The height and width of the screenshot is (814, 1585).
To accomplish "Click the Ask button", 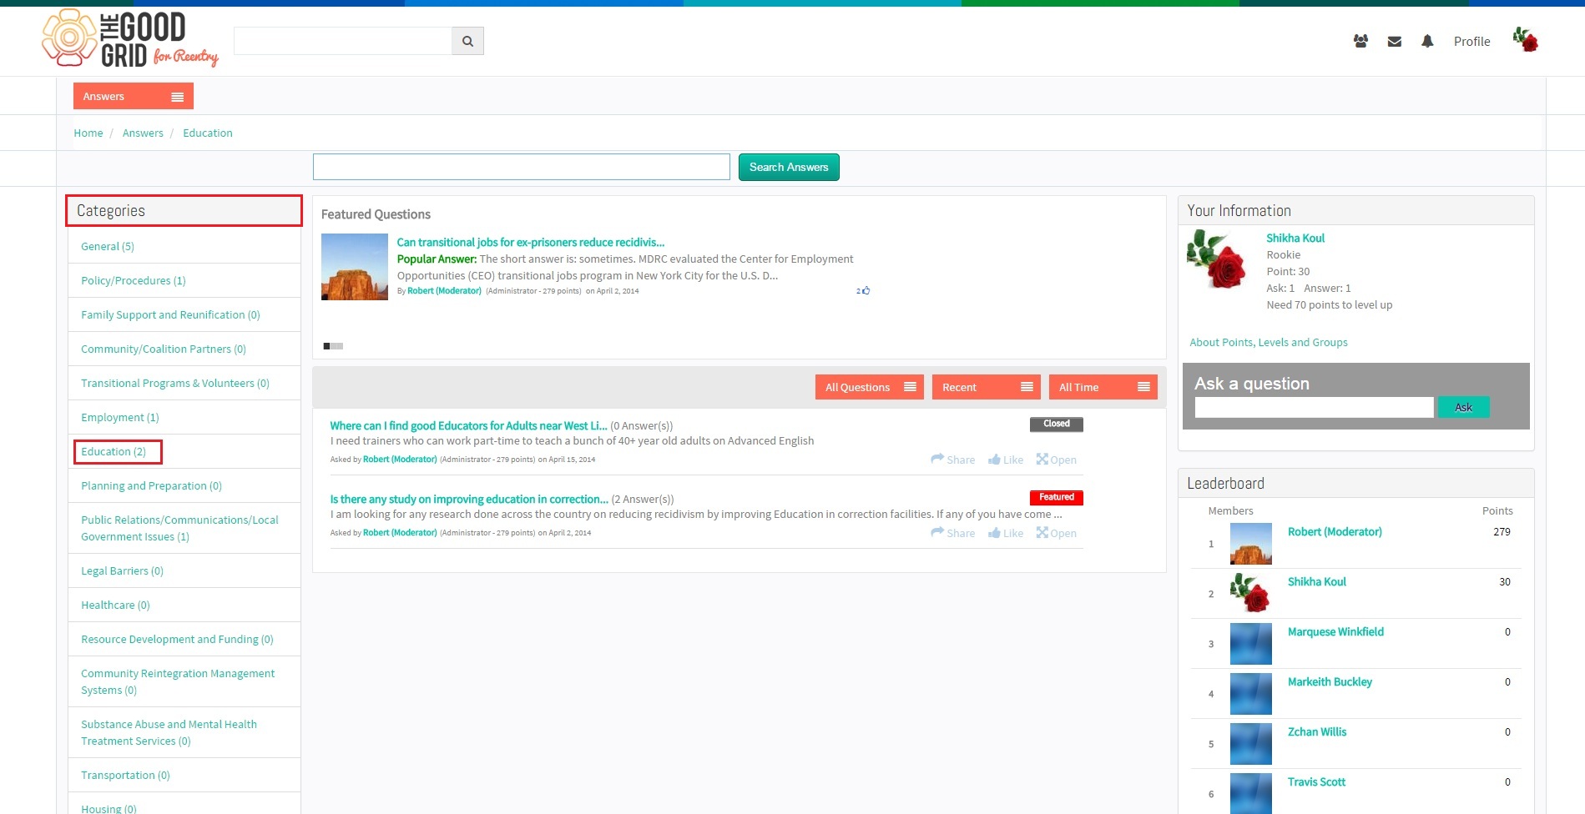I will tap(1464, 407).
